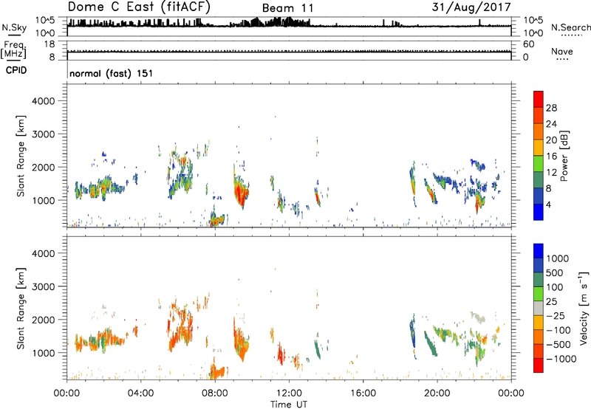The width and height of the screenshot is (591, 409).
Task: Click the power panel 'Slant Range [km]' label
Action: pyautogui.click(x=21, y=157)
